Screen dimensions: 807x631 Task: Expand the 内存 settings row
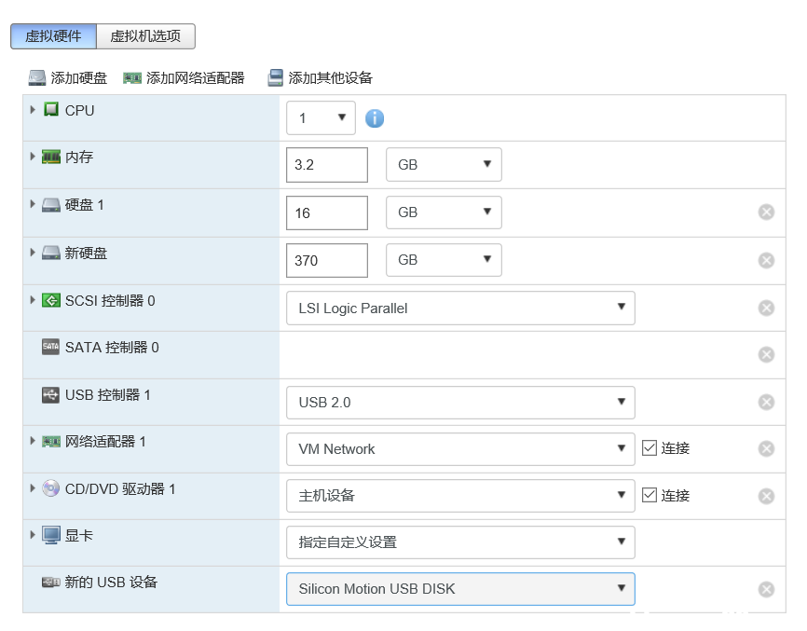click(34, 157)
